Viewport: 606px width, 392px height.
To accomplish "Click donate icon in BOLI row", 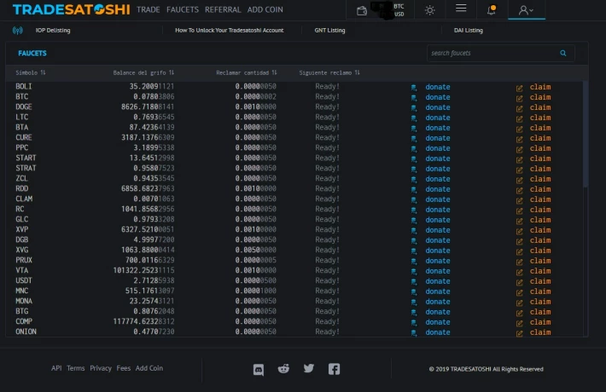I will [x=414, y=88].
